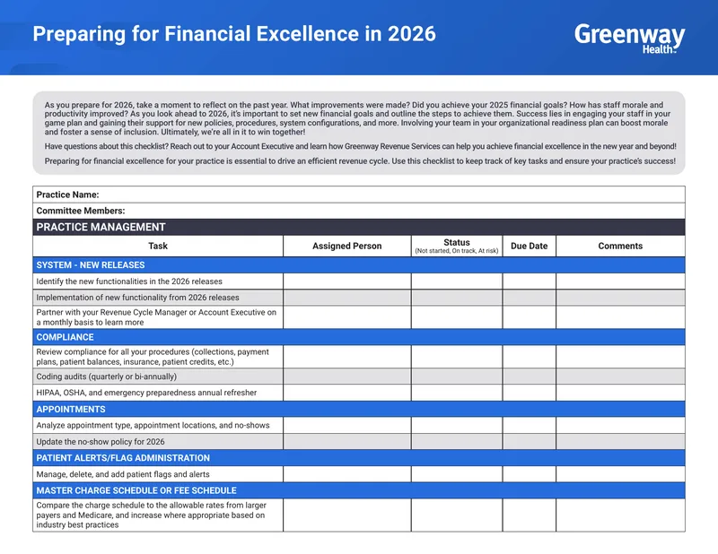Select the COMPLIANCE section bar
718x554 pixels.
click(358, 337)
